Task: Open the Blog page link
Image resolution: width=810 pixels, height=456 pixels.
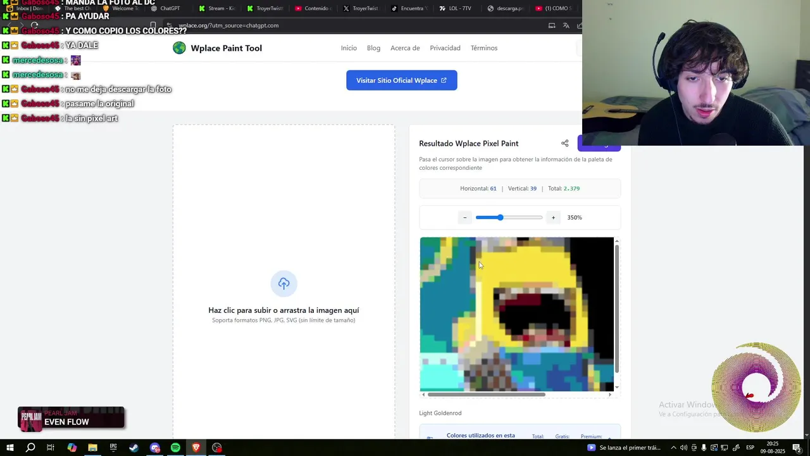Action: (373, 48)
